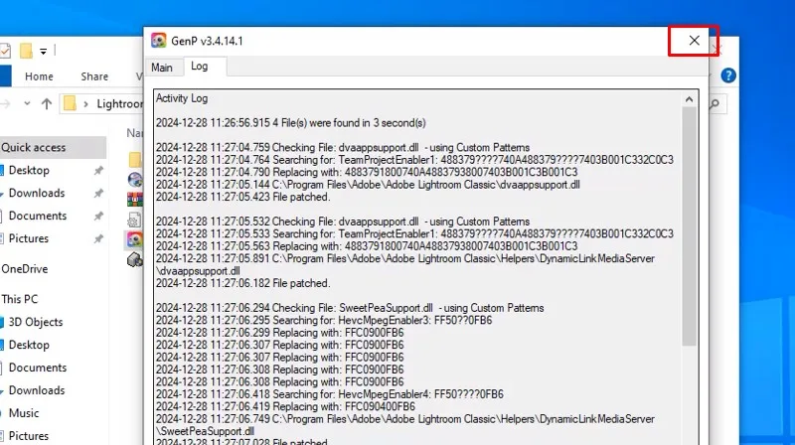Click Quick access in the navigation pane
Image resolution: width=795 pixels, height=445 pixels.
(33, 147)
